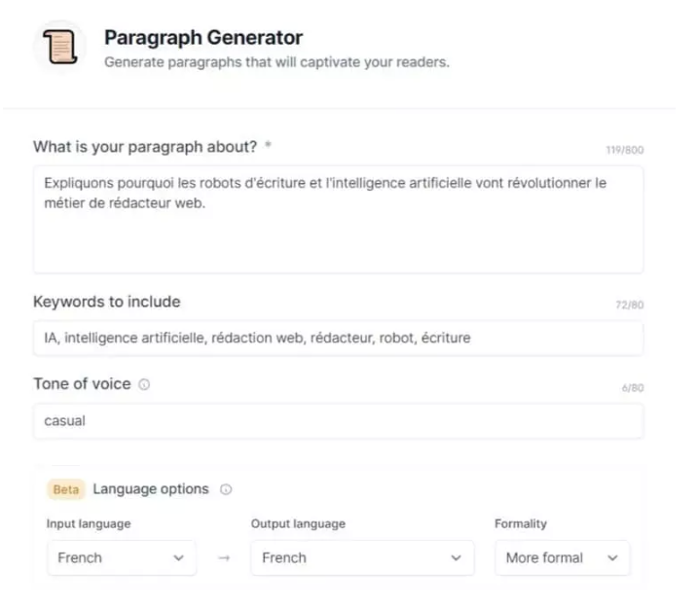The image size is (699, 607).
Task: Click the 72/80 character counter
Action: click(x=630, y=305)
